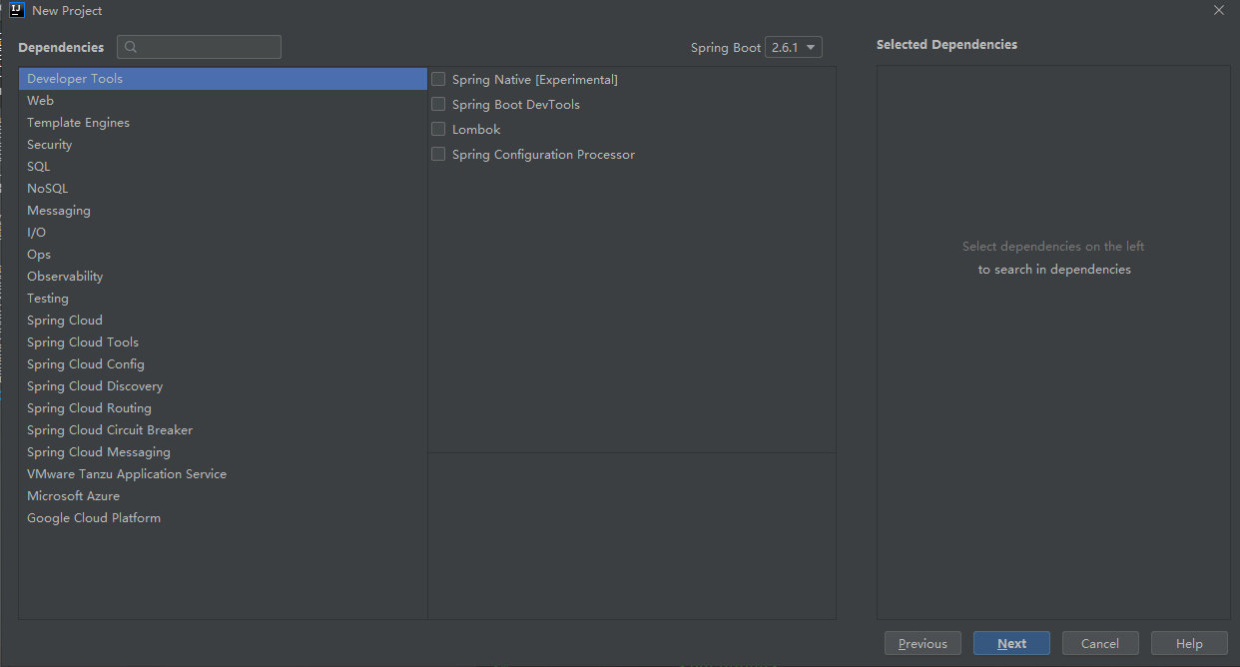The image size is (1240, 667).
Task: Select the Security category
Action: [49, 144]
